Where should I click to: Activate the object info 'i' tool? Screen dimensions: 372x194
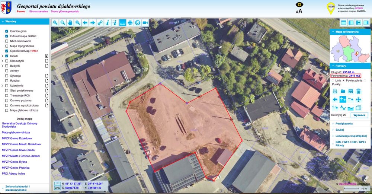pyautogui.click(x=108, y=23)
